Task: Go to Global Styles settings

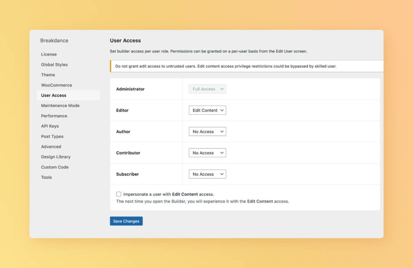Action: pos(54,64)
